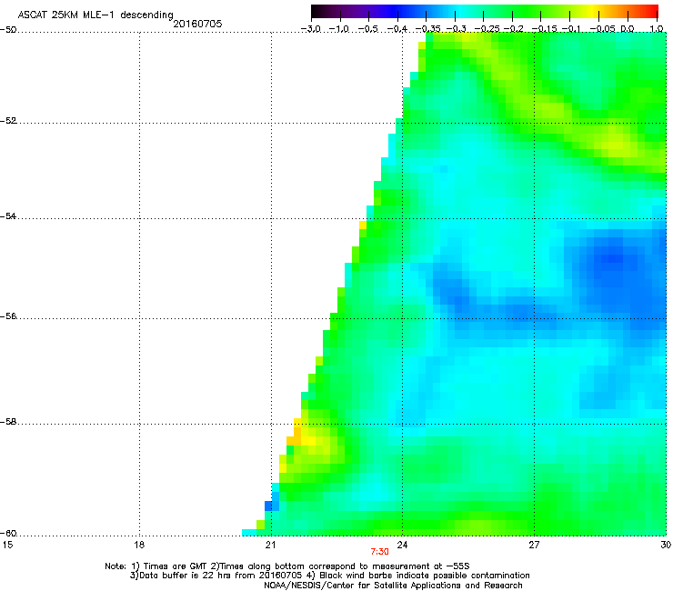Click the NOAA/NESDIS credit line

(x=393, y=586)
